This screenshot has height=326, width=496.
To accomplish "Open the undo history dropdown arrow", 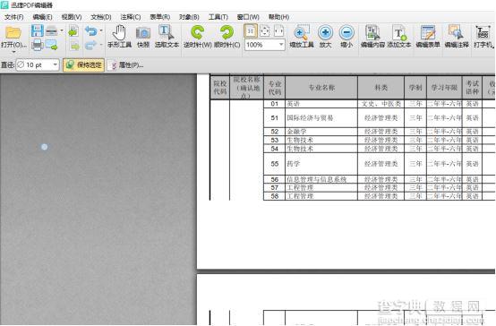I will (101, 30).
